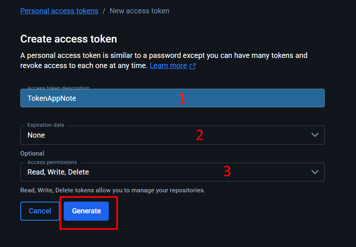Click the Access permissions chevron arrow
This screenshot has width=356, height=247.
[315, 172]
